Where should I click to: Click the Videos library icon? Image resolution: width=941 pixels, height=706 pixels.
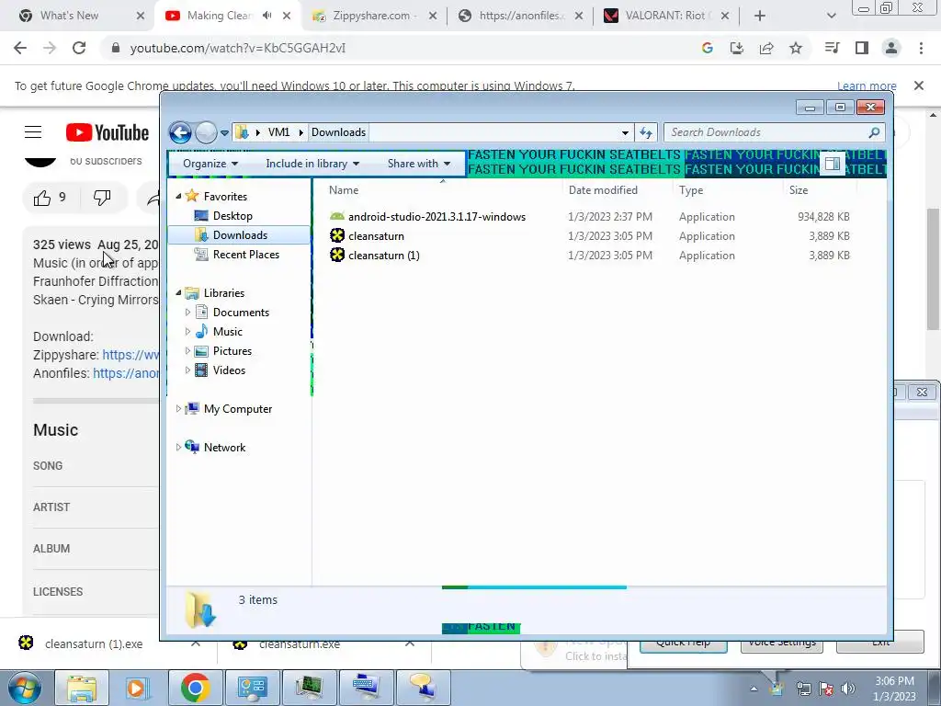coord(201,370)
